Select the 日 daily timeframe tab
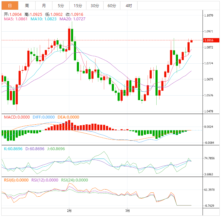The image size is (221, 217). pyautogui.click(x=10, y=5)
